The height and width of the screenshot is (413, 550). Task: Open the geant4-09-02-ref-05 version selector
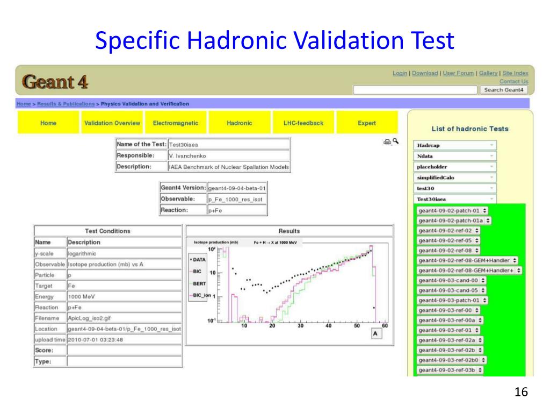coord(448,240)
